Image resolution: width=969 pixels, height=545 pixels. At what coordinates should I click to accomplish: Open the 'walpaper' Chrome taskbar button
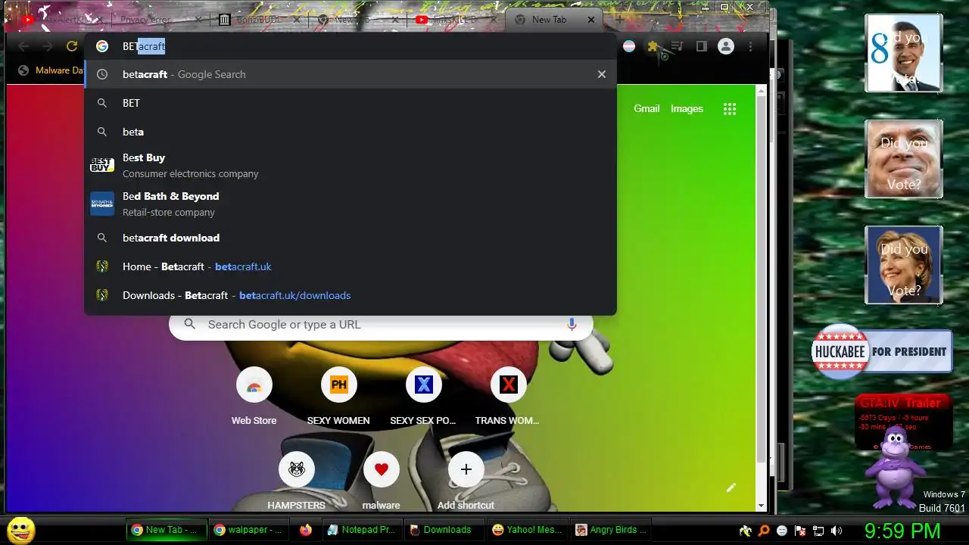[248, 530]
